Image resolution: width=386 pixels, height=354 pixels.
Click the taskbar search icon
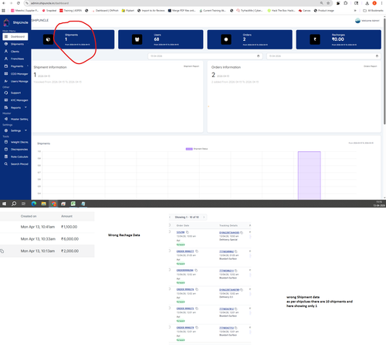pos(14,204)
